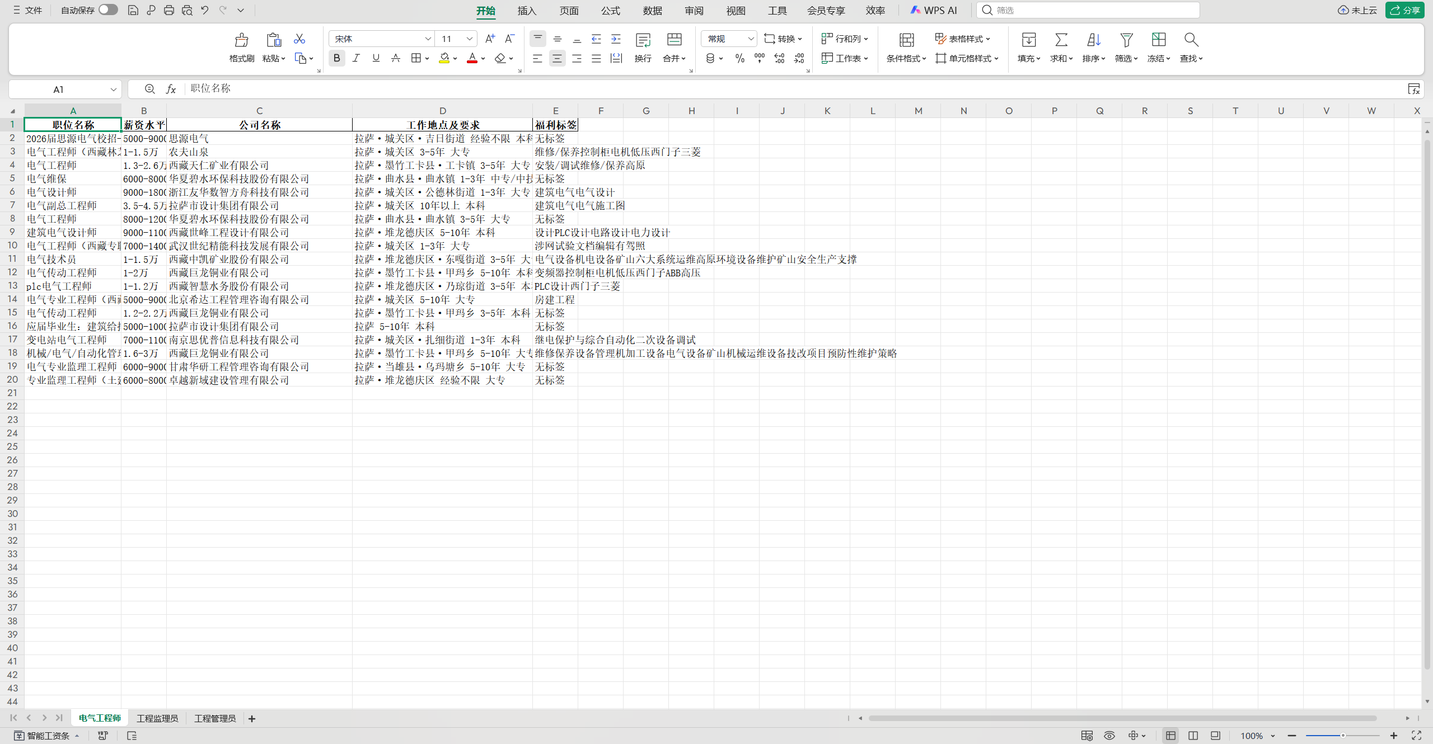Image resolution: width=1433 pixels, height=744 pixels.
Task: Click the Filter funnel icon
Action: click(1126, 40)
